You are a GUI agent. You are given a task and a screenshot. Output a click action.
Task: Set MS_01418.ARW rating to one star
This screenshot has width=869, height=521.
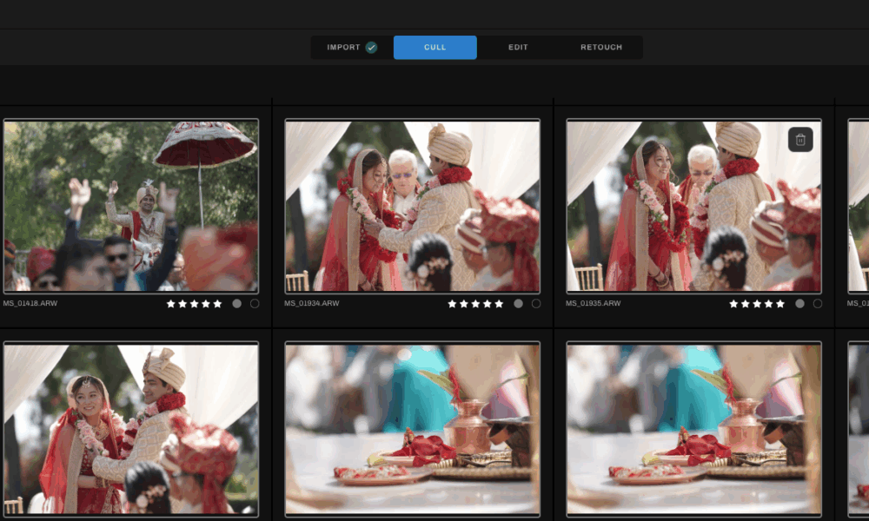(170, 303)
